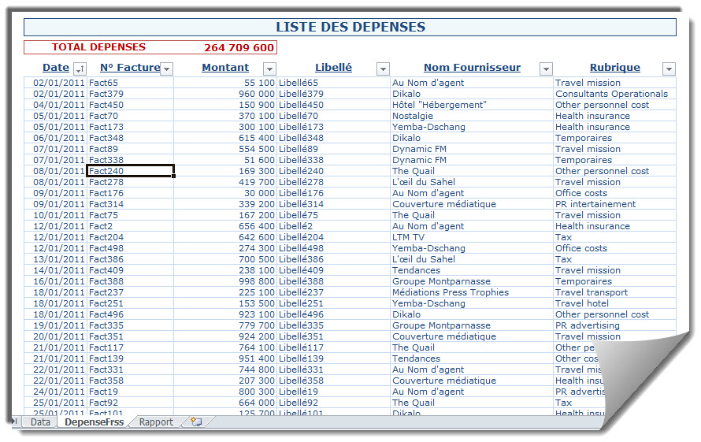Image resolution: width=701 pixels, height=442 pixels.
Task: Open the Date column filter dropdown
Action: (80, 69)
